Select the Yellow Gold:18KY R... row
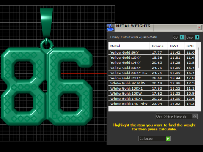 [152, 73]
